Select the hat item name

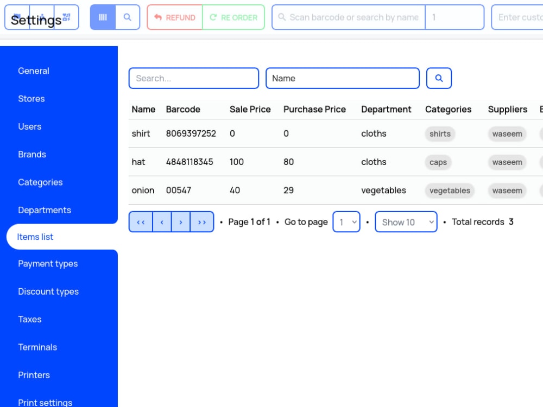tap(138, 162)
